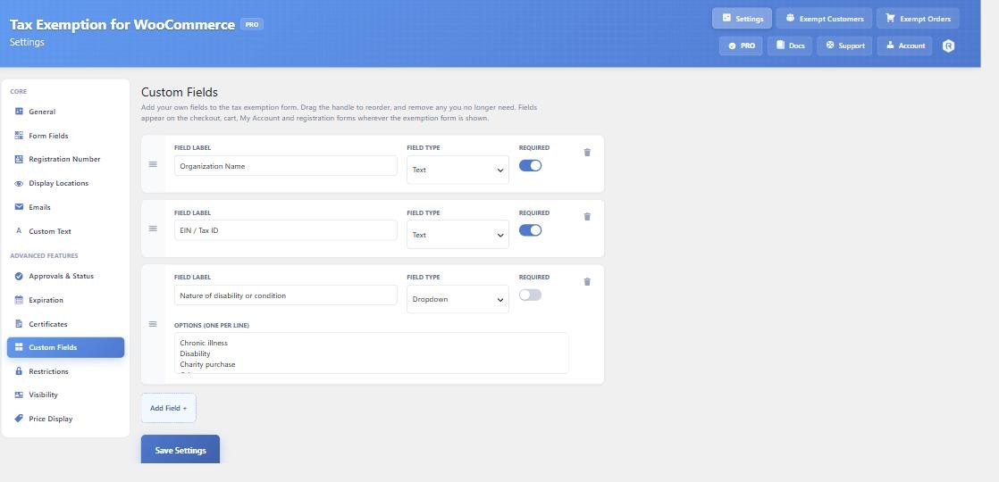Click the Exempt Customers people icon
999x482 pixels.
[790, 18]
